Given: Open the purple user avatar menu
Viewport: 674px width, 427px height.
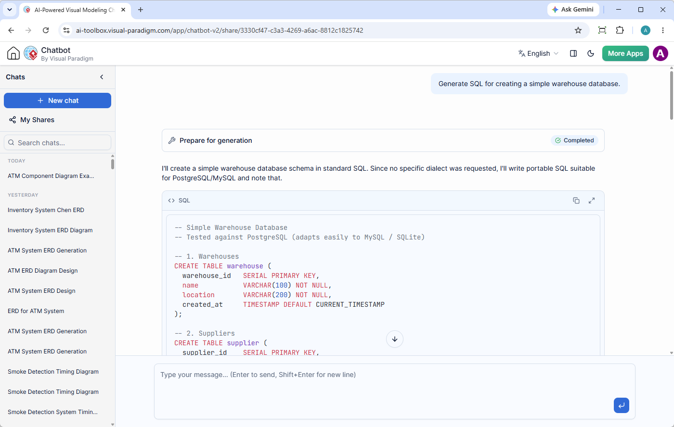Looking at the screenshot, I should (661, 53).
